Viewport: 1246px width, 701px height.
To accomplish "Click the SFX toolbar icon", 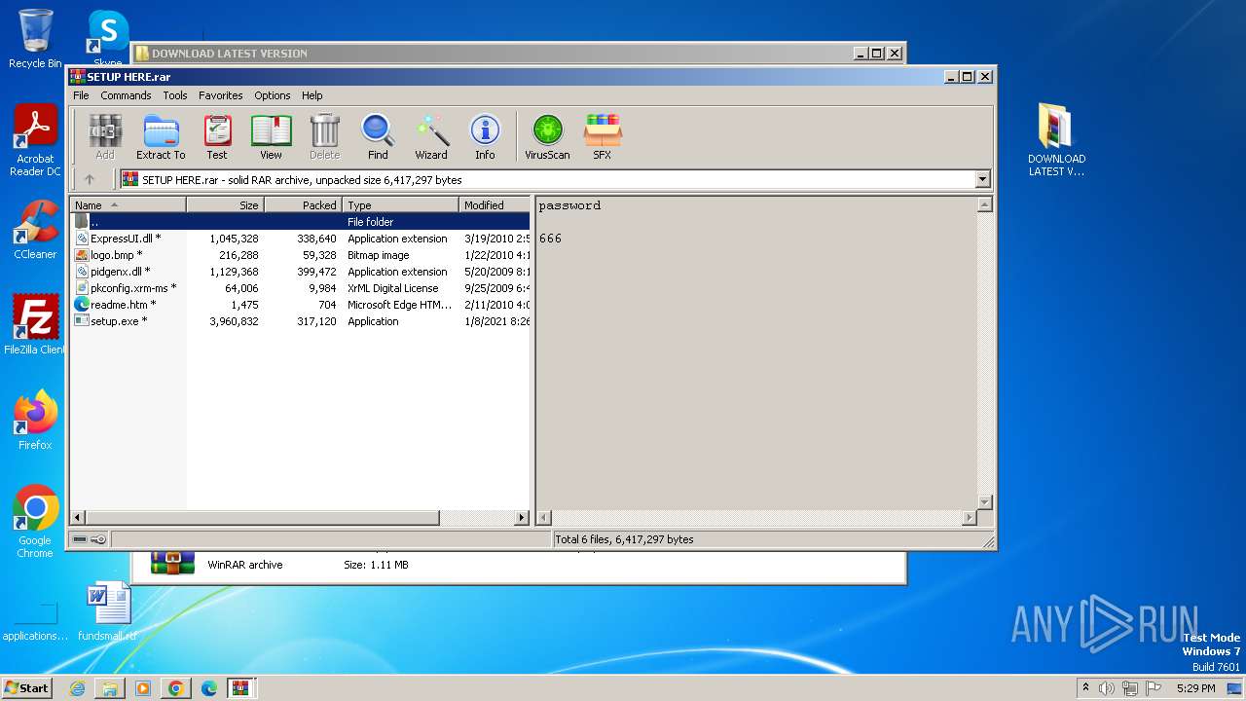I will [x=603, y=136].
